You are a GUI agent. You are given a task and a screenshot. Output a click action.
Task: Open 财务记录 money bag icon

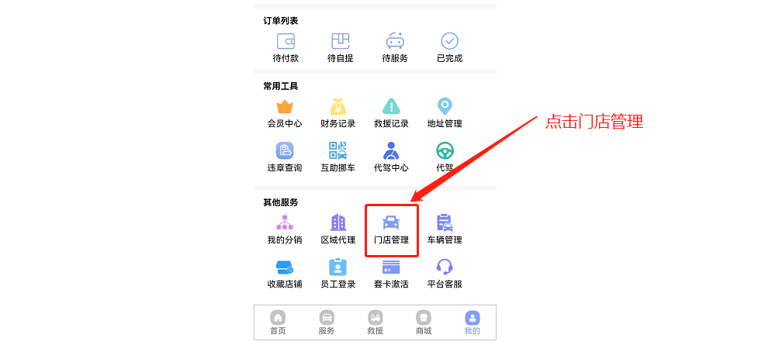point(338,107)
